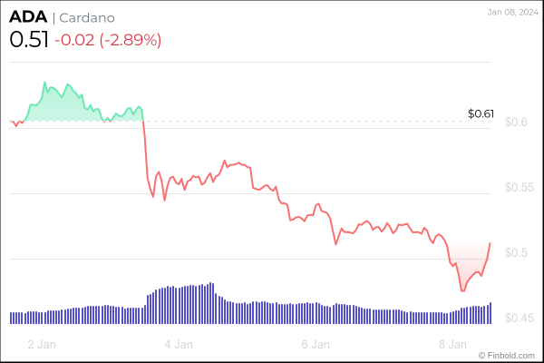544x363 pixels.
Task: Click the current price 0.51
Action: (x=27, y=40)
